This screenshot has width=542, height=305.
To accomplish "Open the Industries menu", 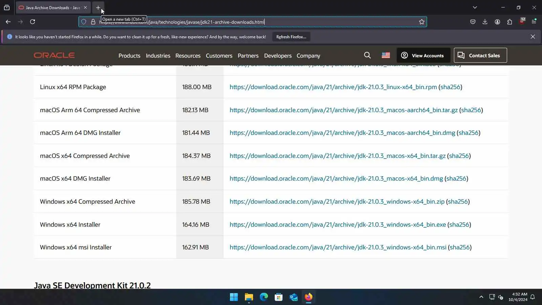I will [158, 56].
